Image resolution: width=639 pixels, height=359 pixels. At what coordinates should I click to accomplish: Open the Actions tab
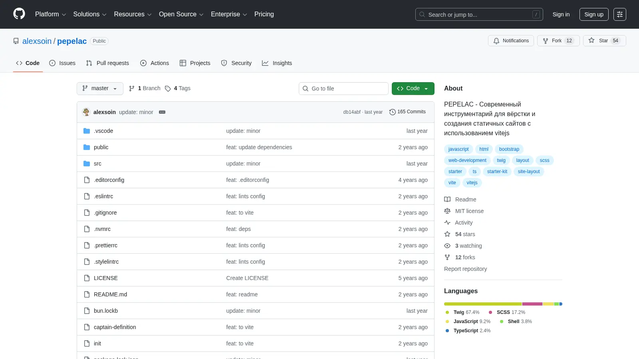[x=155, y=63]
